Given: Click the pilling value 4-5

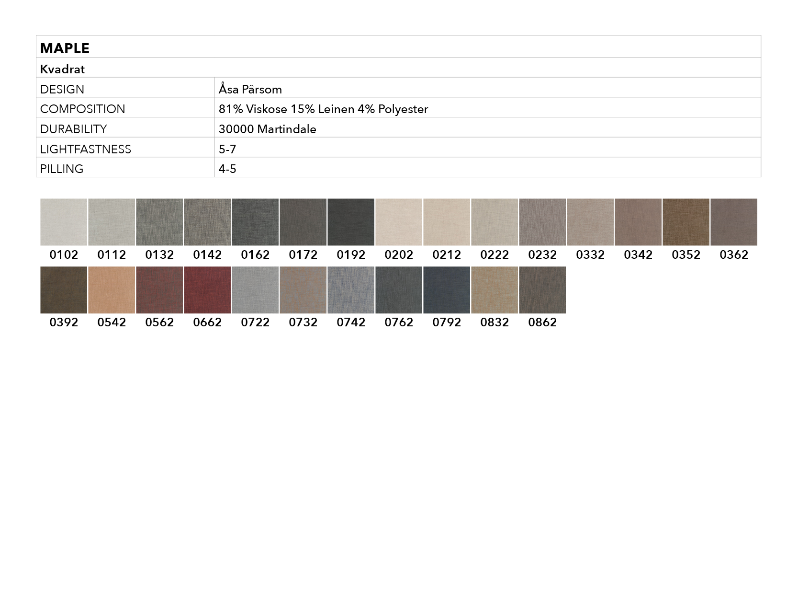Looking at the screenshot, I should point(227,169).
